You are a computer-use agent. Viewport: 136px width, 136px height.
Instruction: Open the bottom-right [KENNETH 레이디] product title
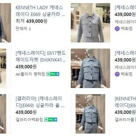tap(125, 102)
